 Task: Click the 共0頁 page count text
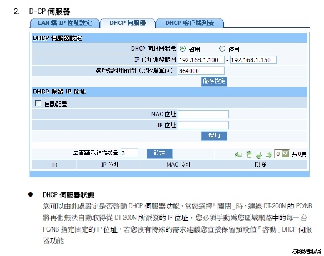pyautogui.click(x=299, y=154)
